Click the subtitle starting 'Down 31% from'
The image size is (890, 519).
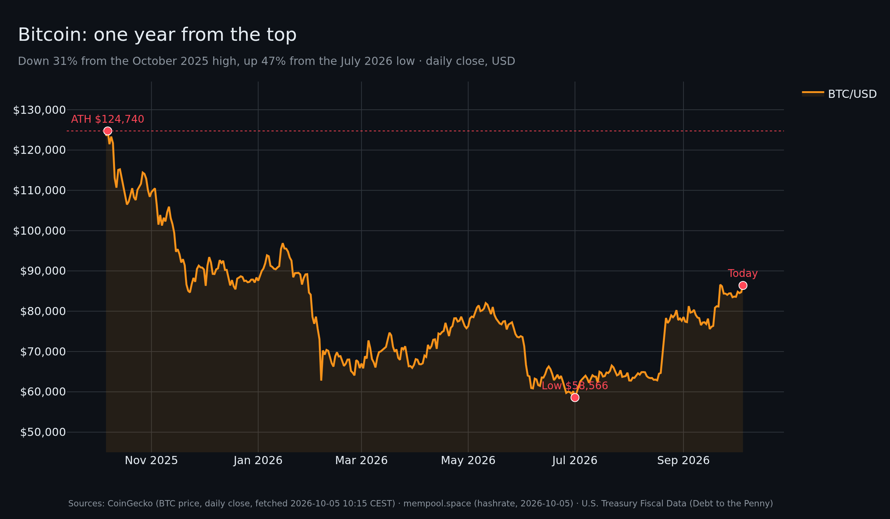click(x=267, y=61)
